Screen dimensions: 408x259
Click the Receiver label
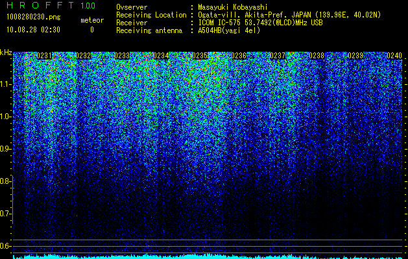(132, 23)
